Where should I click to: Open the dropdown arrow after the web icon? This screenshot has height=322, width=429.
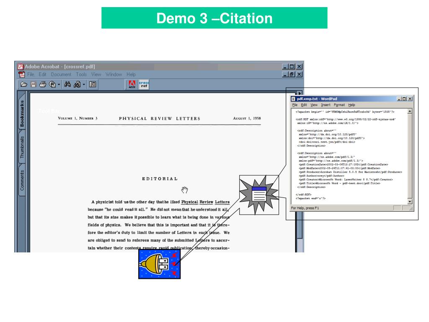tap(59, 85)
